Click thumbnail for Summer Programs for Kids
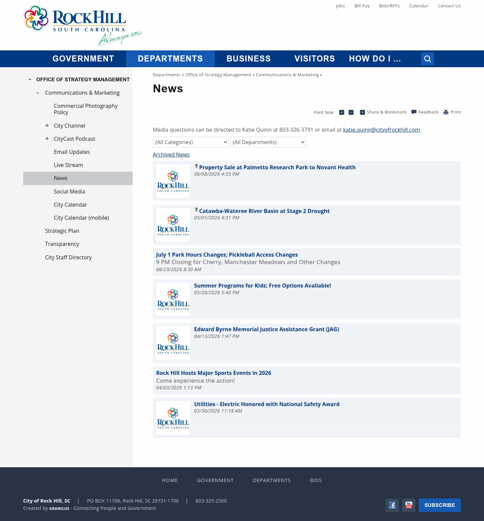 pyautogui.click(x=173, y=299)
